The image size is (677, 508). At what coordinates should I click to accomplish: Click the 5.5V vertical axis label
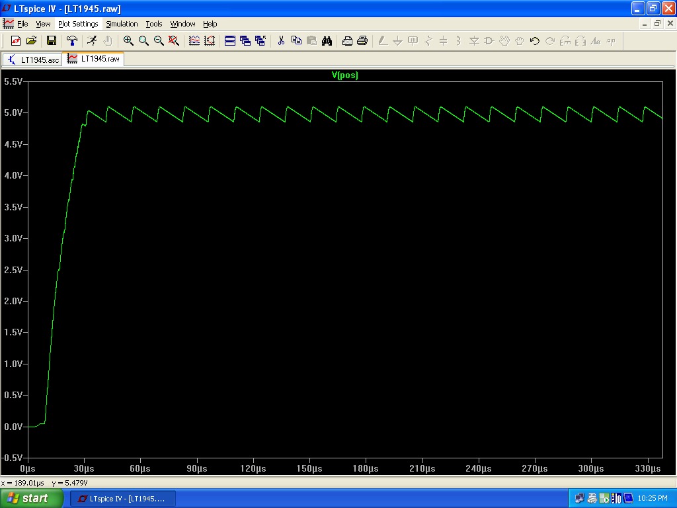click(x=13, y=81)
